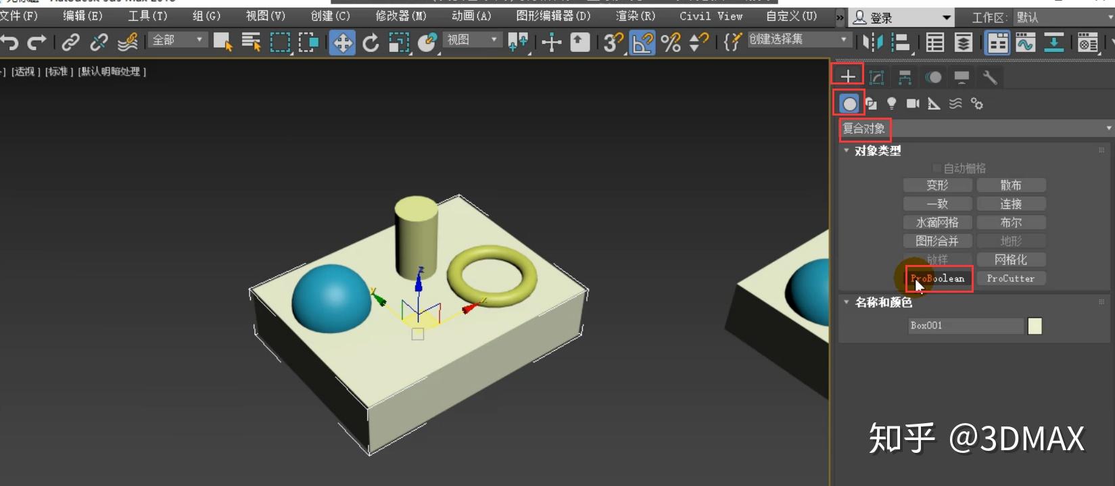1115x486 pixels.
Task: Click the Align tool icon
Action: click(901, 43)
